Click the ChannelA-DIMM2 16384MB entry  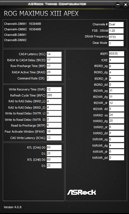(23, 29)
